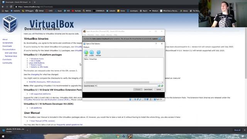Open the VM window File menu
The width and height of the screenshot is (247, 139).
click(85, 35)
